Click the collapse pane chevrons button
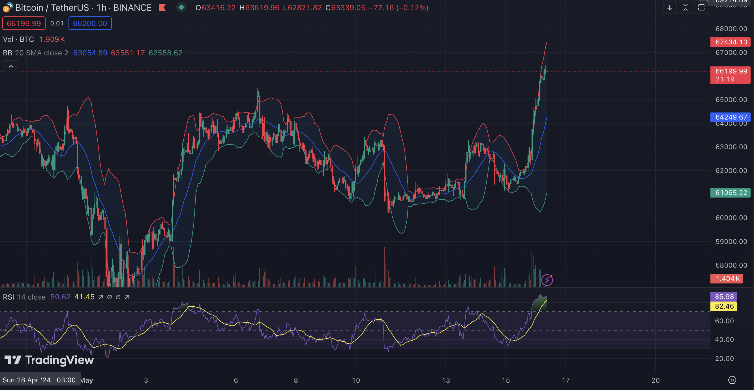Screen dimensions: 754x390 685,8
